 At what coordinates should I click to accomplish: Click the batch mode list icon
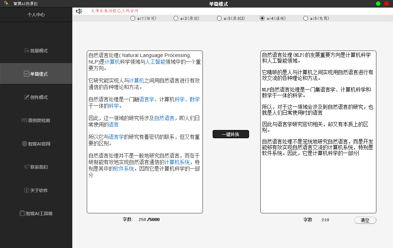click(26, 51)
